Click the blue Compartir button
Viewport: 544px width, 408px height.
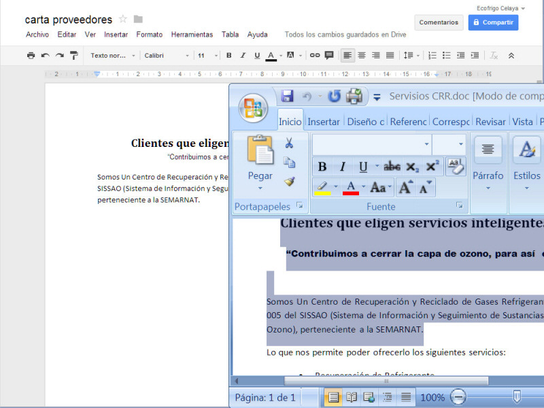pyautogui.click(x=493, y=22)
